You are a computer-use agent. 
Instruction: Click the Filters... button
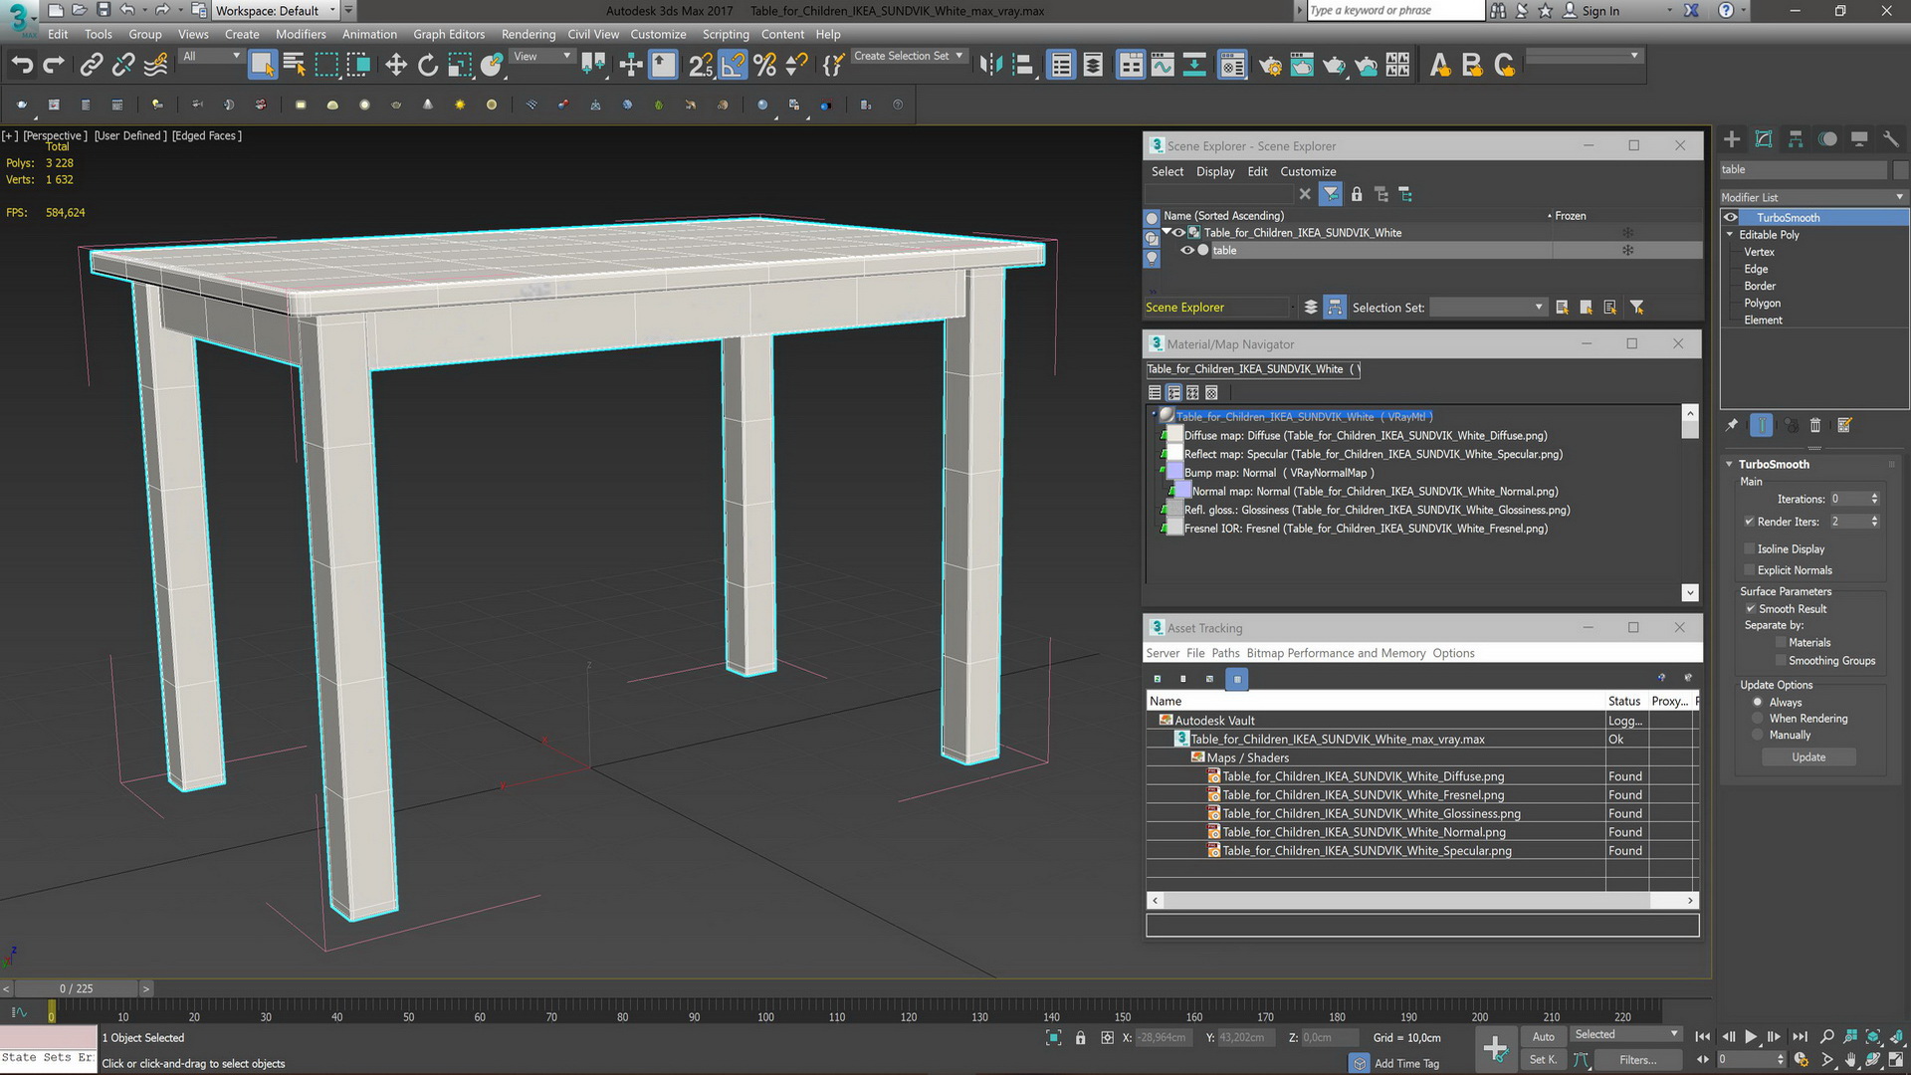click(x=1637, y=1060)
